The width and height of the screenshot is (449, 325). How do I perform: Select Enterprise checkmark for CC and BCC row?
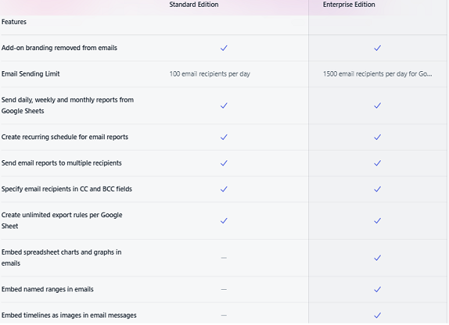coord(377,189)
